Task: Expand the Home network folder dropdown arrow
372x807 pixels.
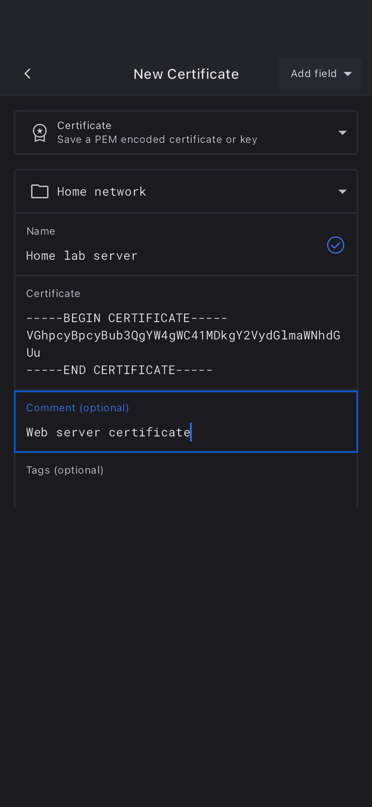Action: click(343, 191)
